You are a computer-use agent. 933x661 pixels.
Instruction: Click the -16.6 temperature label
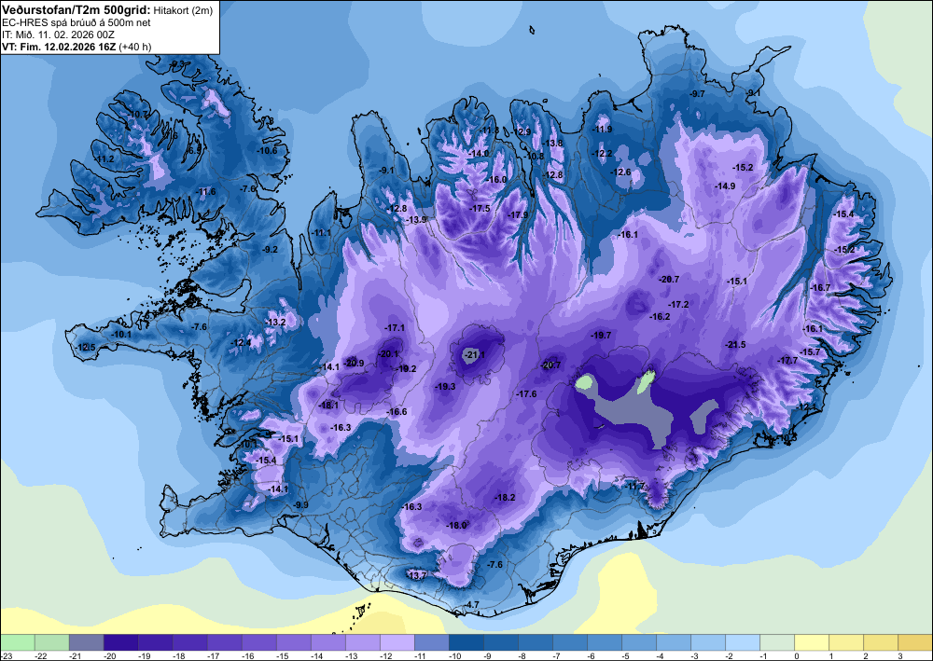tap(397, 412)
